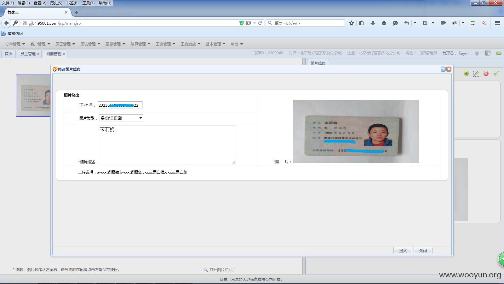Open a new browser tab with plus

tap(77, 12)
